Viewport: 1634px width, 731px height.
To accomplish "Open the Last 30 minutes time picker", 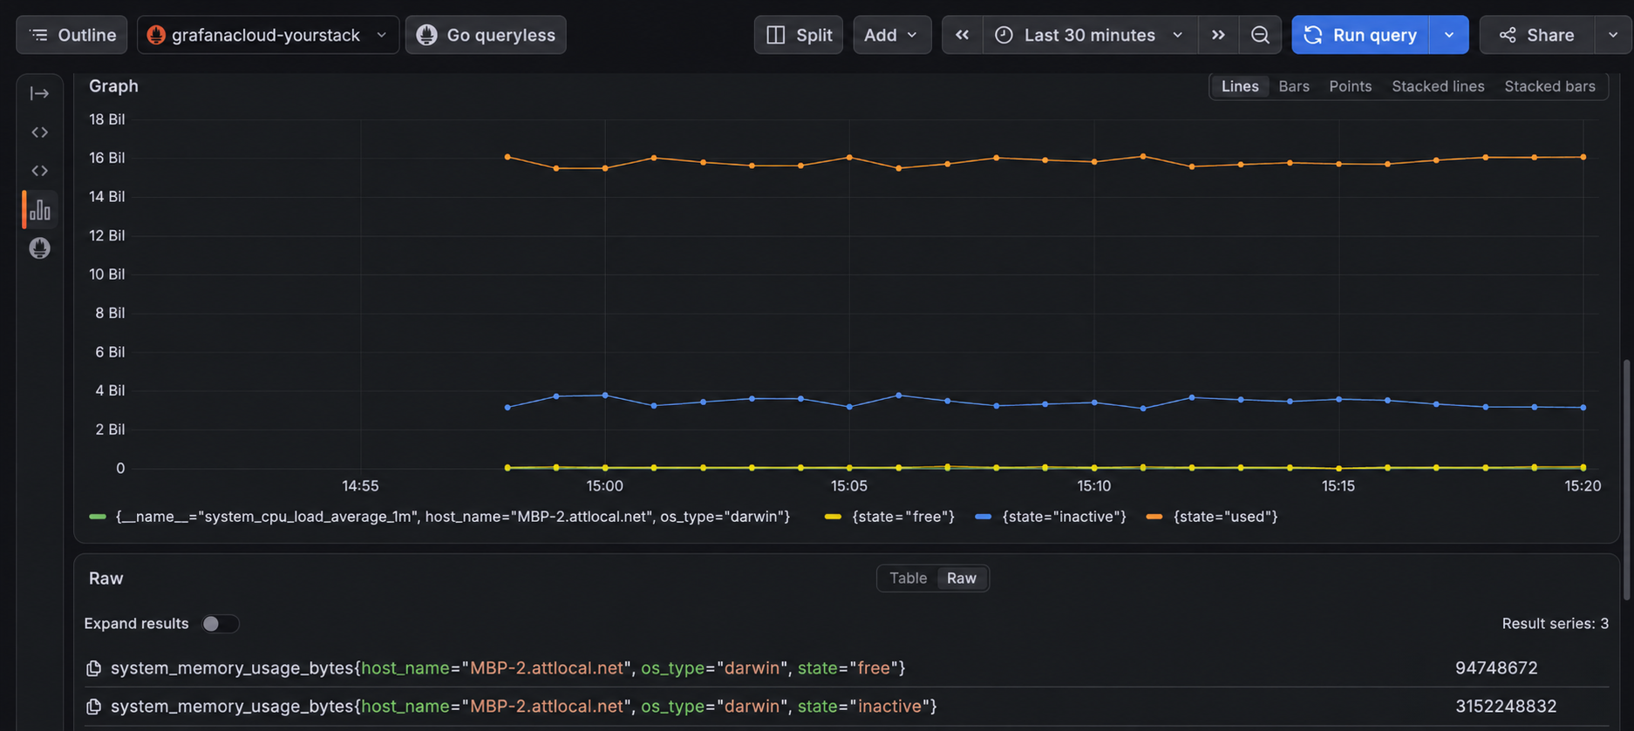I will click(1090, 35).
